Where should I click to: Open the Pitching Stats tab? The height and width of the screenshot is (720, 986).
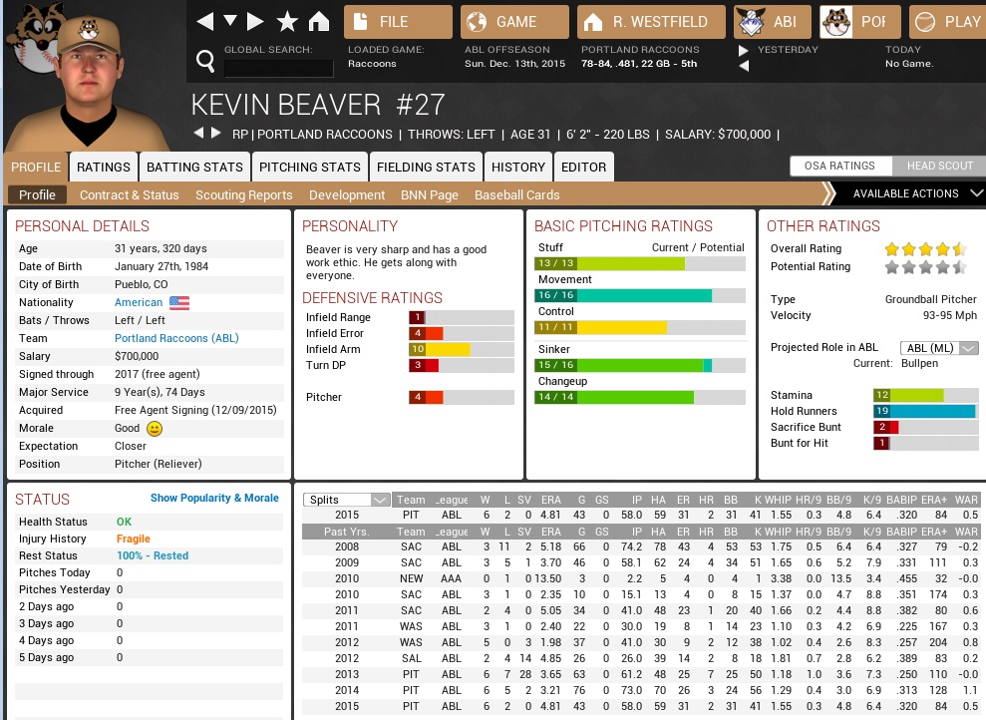point(309,167)
